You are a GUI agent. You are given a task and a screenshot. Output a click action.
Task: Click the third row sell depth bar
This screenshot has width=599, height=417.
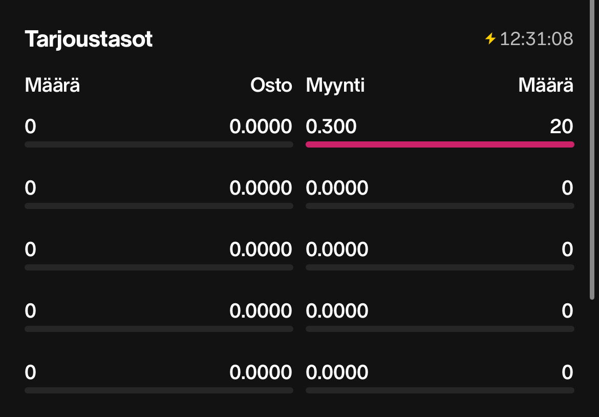point(440,267)
